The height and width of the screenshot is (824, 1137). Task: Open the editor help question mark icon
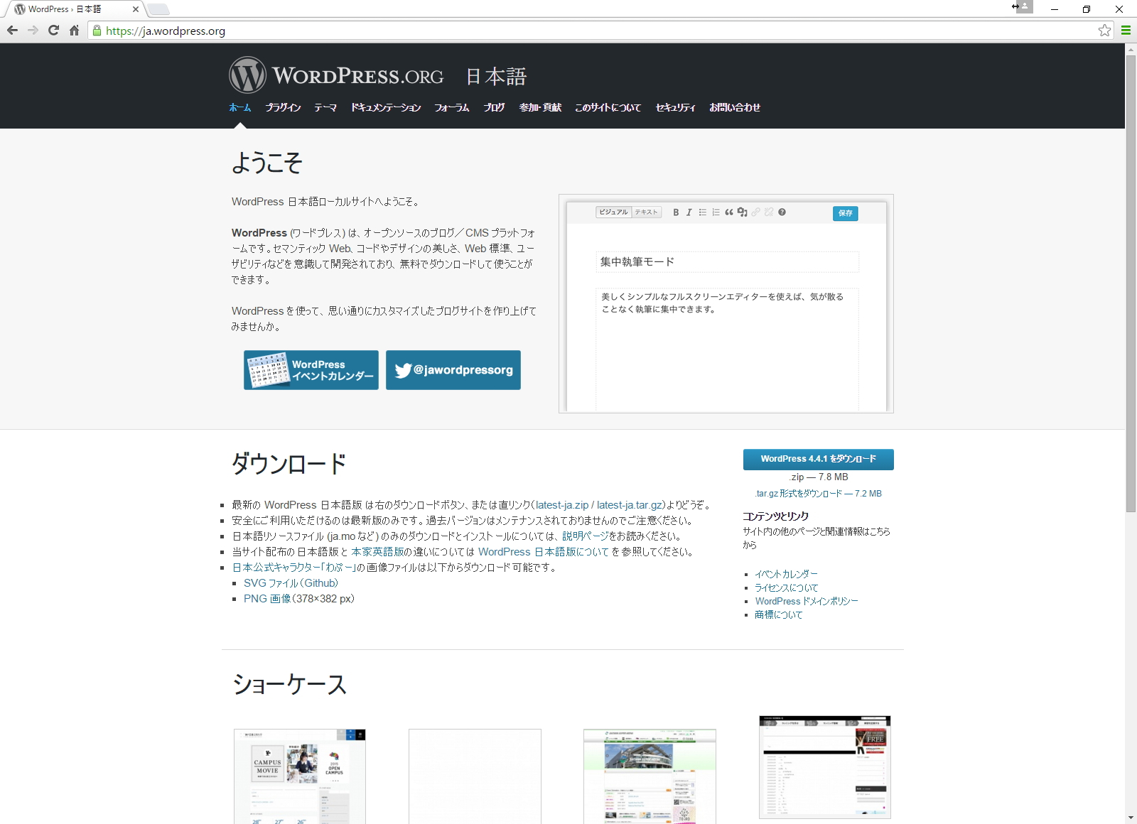782,212
